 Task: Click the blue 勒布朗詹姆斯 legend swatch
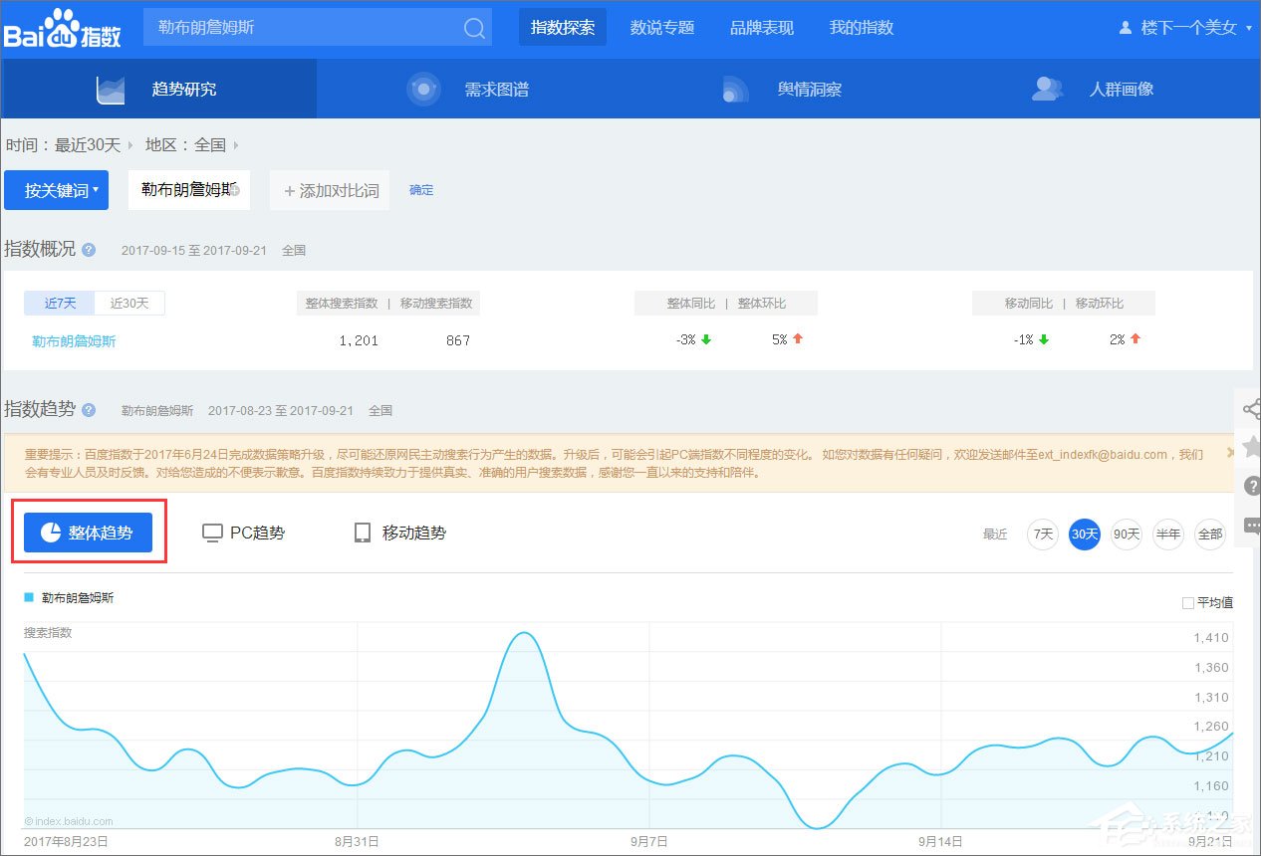click(28, 597)
